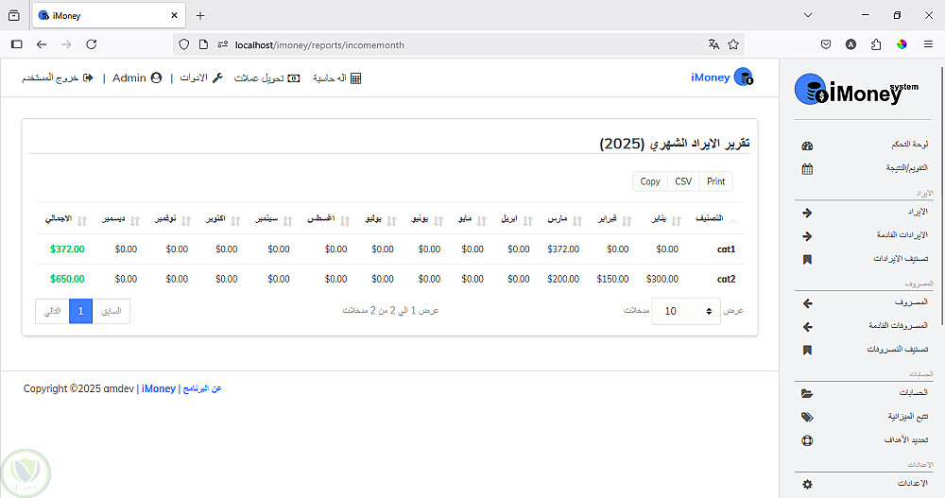
Task: Click the calculator icon in top bar
Action: (x=355, y=78)
